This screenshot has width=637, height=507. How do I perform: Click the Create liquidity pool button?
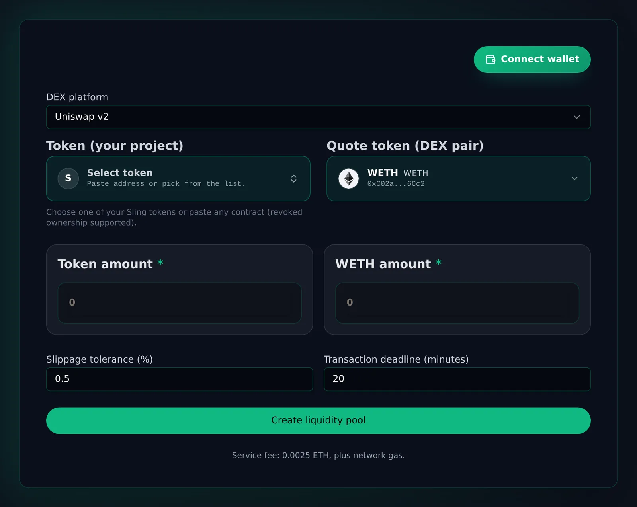tap(318, 421)
